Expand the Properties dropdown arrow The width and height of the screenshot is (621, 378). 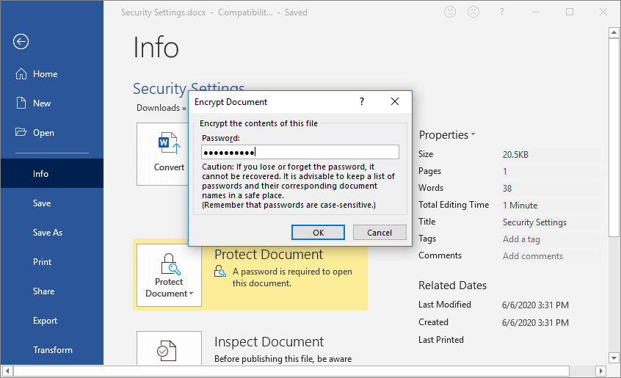[x=473, y=135]
